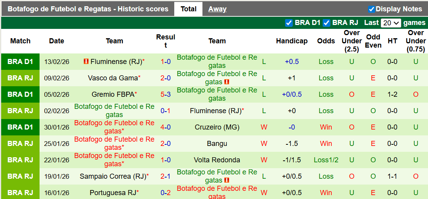Open the Sampaio Correa (RJ) team link
The height and width of the screenshot is (199, 428).
pos(113,176)
